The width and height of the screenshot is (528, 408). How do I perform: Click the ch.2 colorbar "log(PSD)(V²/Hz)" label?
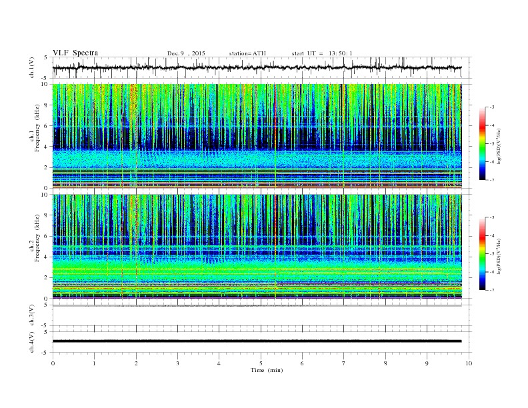pos(499,256)
